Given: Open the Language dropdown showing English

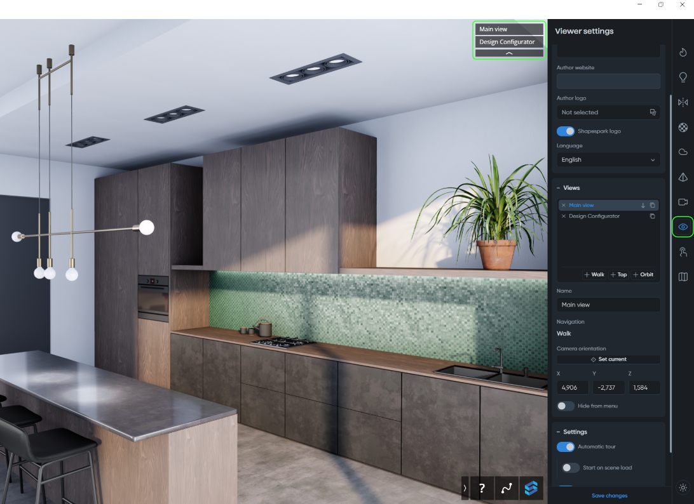Looking at the screenshot, I should tap(608, 160).
